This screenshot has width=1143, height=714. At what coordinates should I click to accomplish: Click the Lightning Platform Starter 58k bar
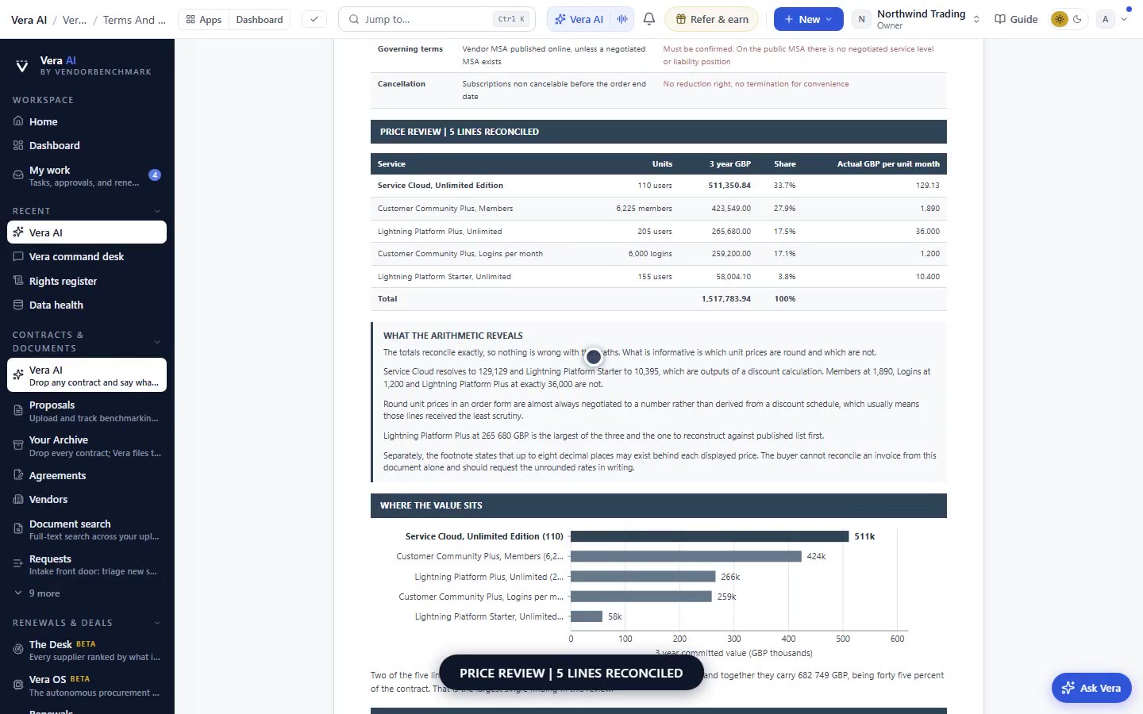pos(587,616)
